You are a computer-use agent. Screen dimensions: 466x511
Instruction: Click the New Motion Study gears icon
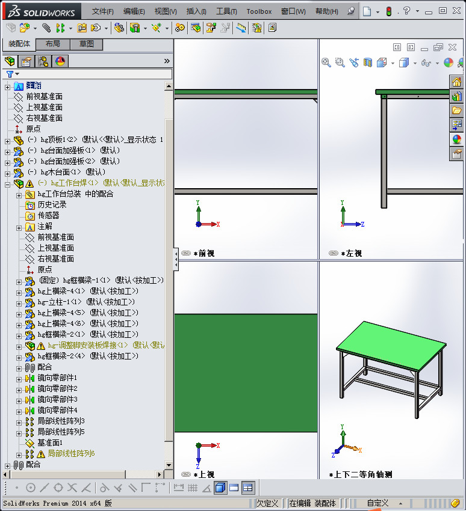pos(179,28)
